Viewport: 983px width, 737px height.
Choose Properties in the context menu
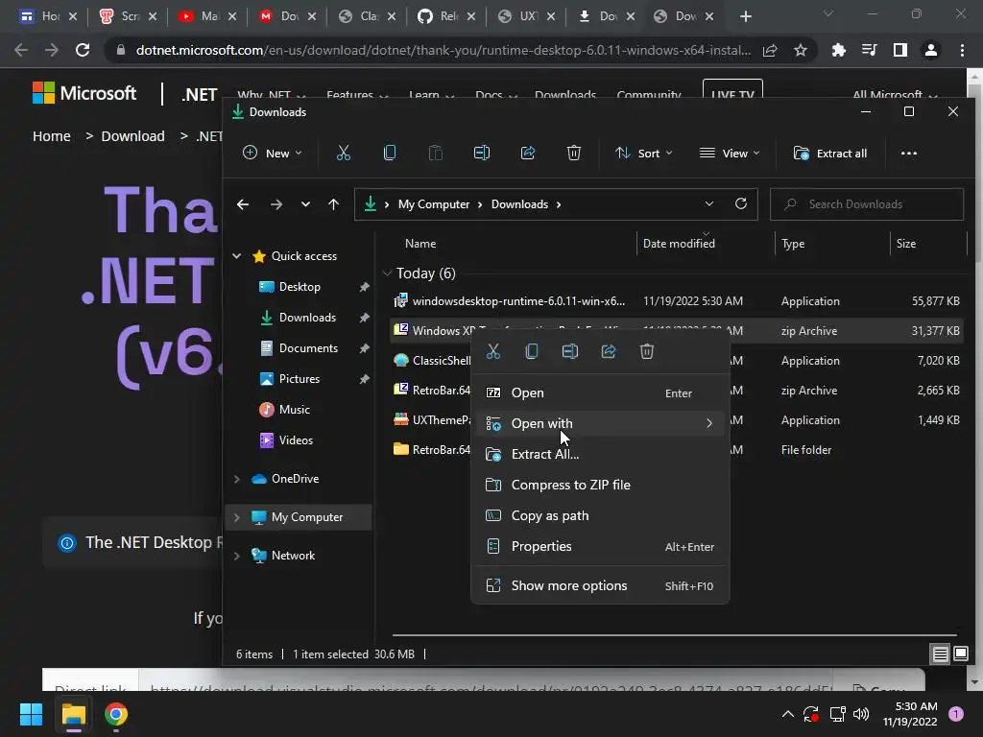click(600, 546)
